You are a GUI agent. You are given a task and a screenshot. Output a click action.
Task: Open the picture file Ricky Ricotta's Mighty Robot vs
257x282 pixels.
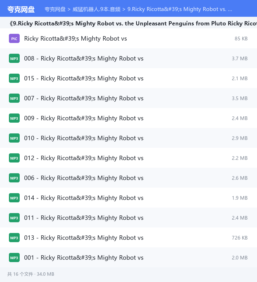(x=76, y=39)
